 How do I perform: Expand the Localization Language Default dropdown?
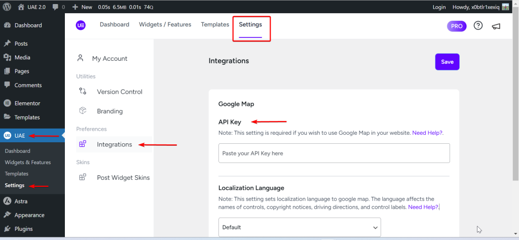point(300,227)
